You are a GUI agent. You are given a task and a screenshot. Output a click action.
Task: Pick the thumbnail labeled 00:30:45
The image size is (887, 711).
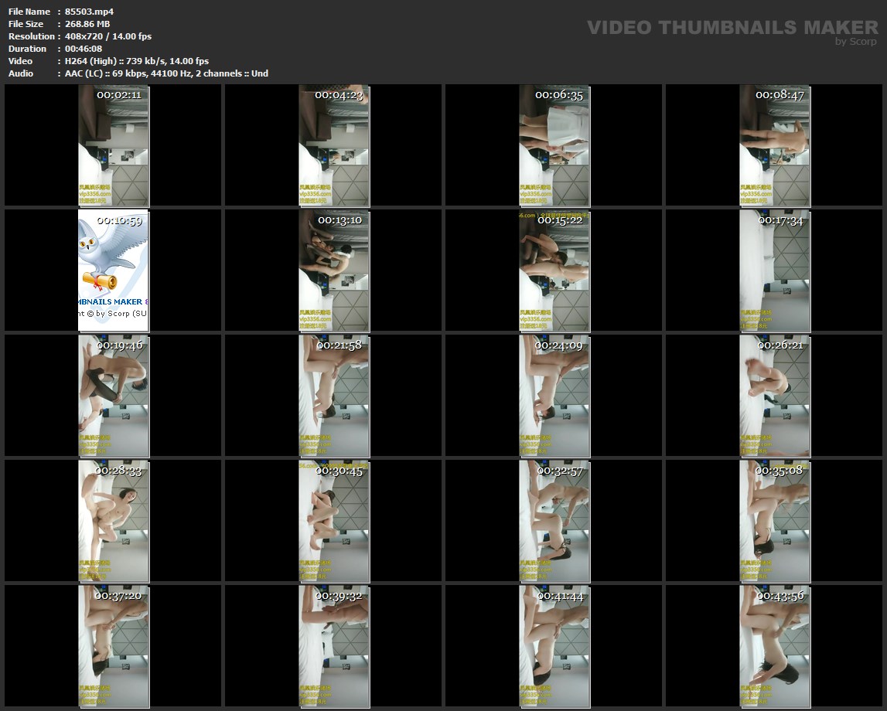tap(334, 520)
